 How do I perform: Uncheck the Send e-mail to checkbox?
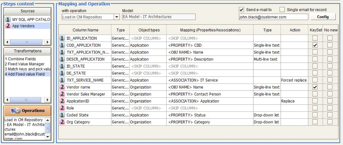tap(241, 10)
